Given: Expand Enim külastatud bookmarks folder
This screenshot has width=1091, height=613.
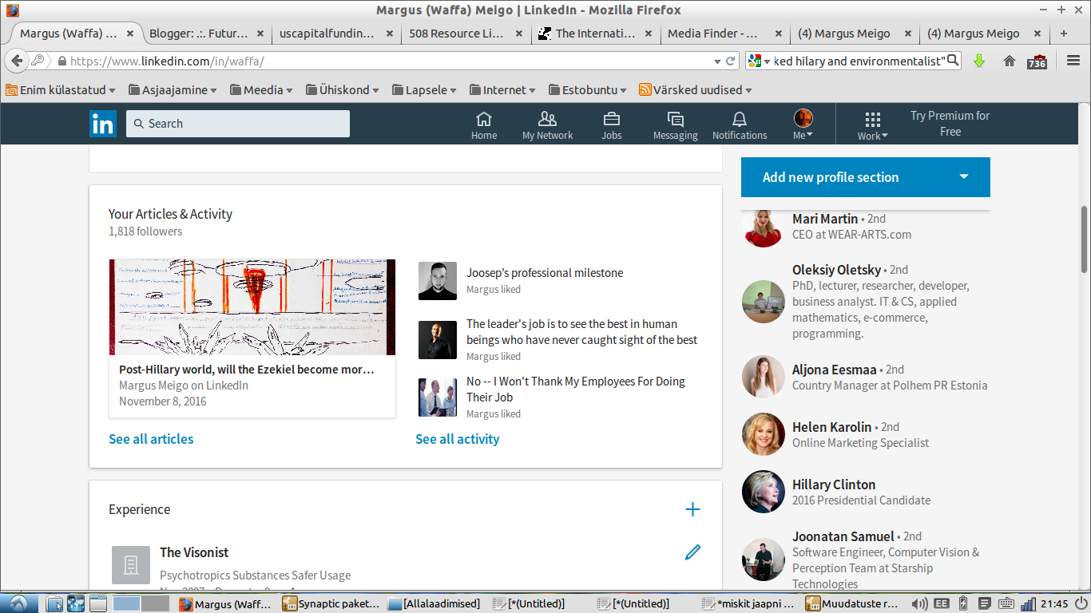Looking at the screenshot, I should click(x=60, y=90).
